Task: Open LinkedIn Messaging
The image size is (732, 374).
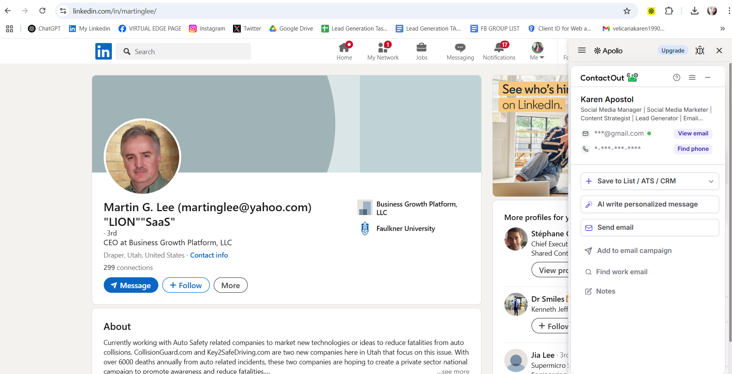Action: click(x=460, y=51)
